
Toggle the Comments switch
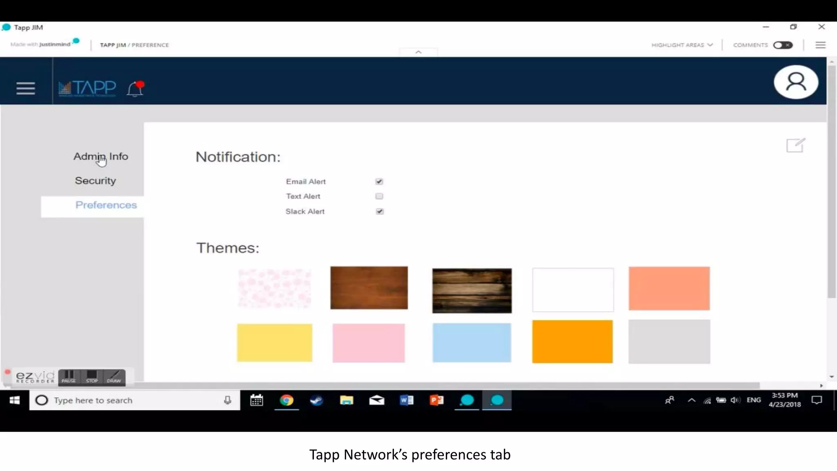click(783, 45)
